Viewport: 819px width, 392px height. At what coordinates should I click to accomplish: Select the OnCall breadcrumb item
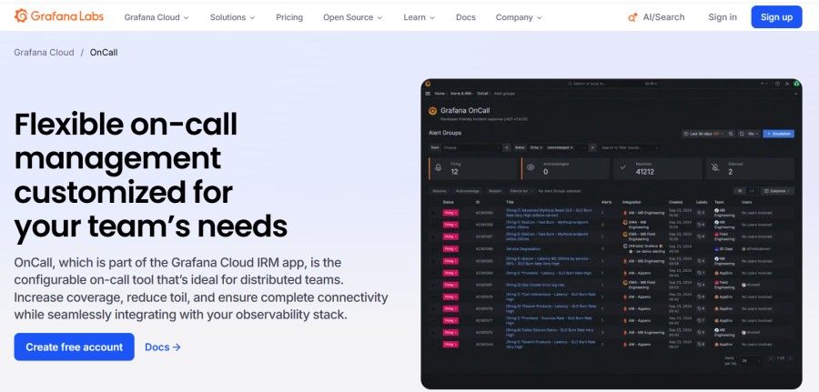click(x=104, y=52)
